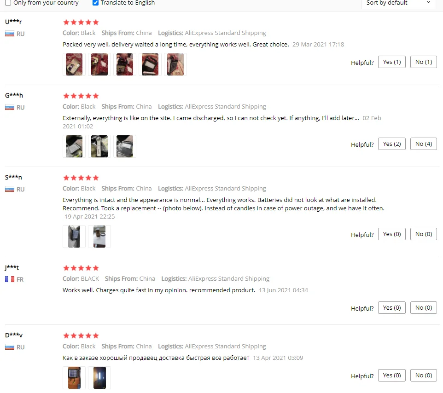Screen dimensions: 443x393
Task: Open fifth photo in U***r's review
Action: 175,64
